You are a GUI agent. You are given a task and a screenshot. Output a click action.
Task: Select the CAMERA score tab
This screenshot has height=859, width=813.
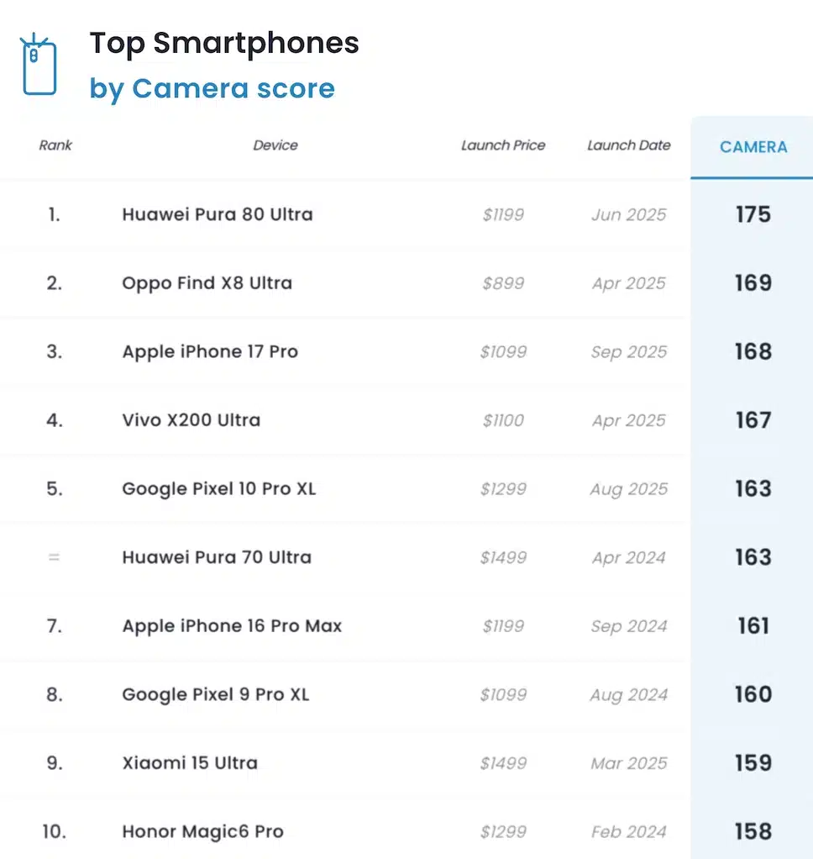[753, 147]
